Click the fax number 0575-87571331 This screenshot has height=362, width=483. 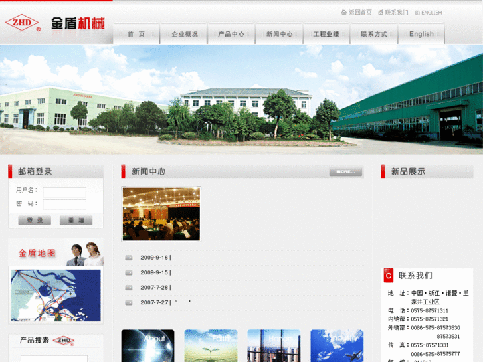429,345
